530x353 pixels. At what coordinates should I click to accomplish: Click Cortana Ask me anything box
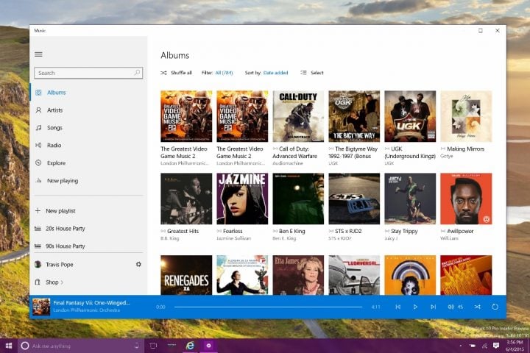[81, 346]
